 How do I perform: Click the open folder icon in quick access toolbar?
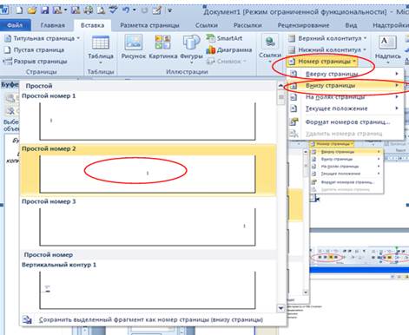click(32, 10)
